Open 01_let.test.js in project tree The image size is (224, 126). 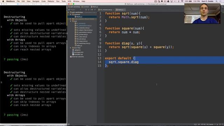coord(80,23)
